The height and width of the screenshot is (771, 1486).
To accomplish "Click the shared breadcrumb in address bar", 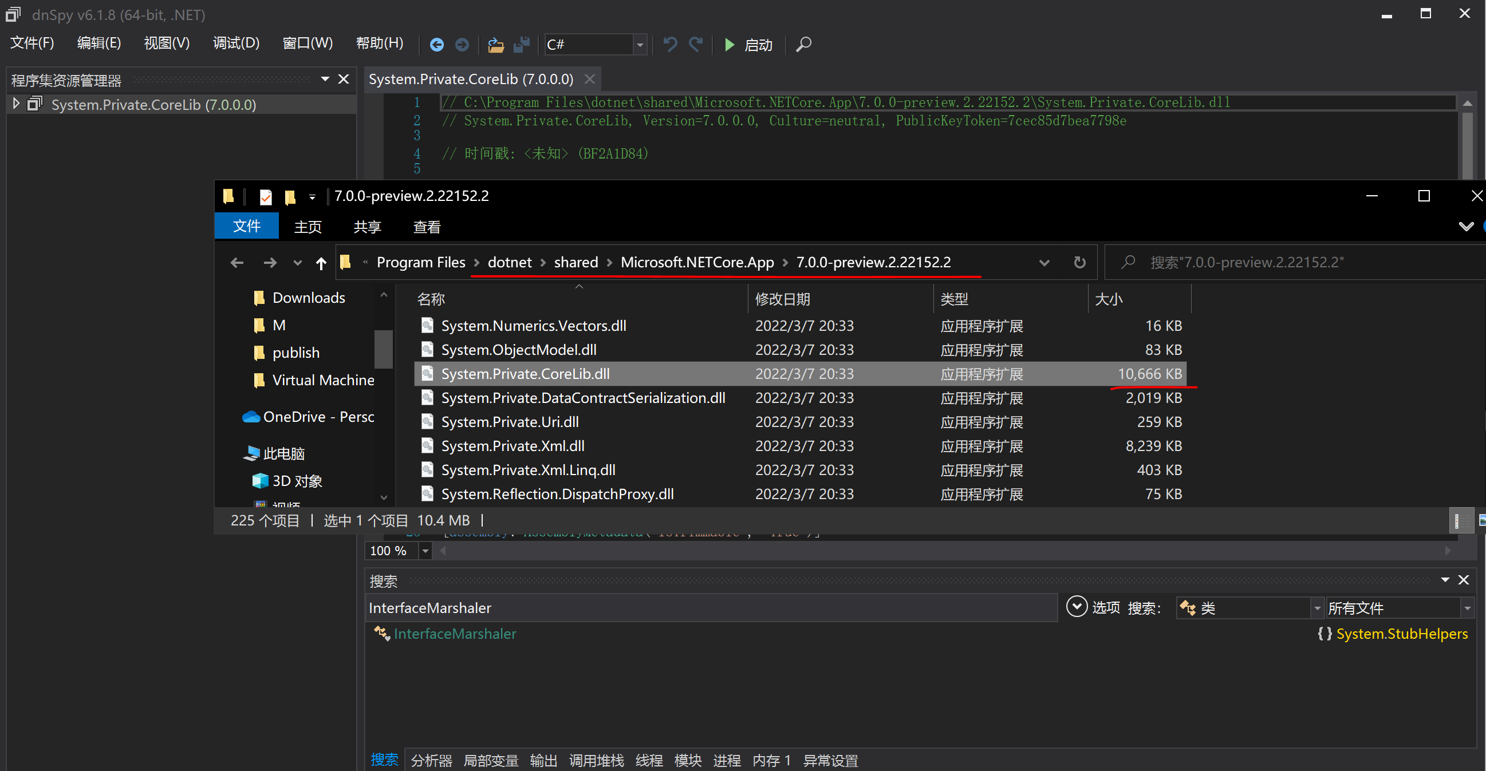I will tap(576, 262).
